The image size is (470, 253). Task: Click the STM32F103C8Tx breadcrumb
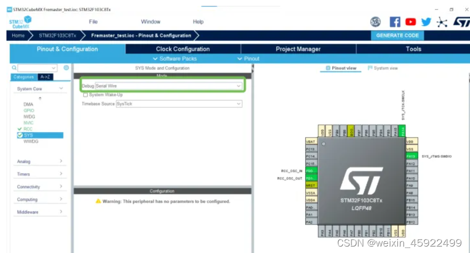coord(58,35)
